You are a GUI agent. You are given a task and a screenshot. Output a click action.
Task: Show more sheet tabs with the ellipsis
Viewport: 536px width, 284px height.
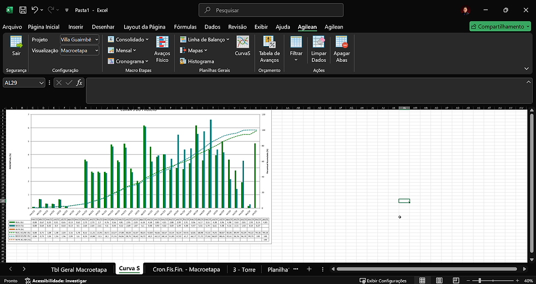coord(296,269)
